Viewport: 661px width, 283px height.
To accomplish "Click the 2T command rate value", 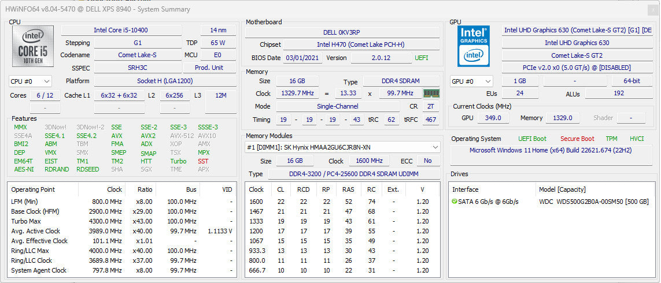I will (430, 106).
